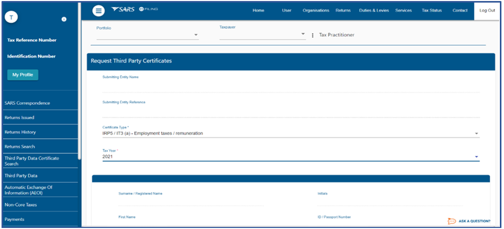Go to Tax Status tab
The width and height of the screenshot is (504, 229).
coord(431,11)
